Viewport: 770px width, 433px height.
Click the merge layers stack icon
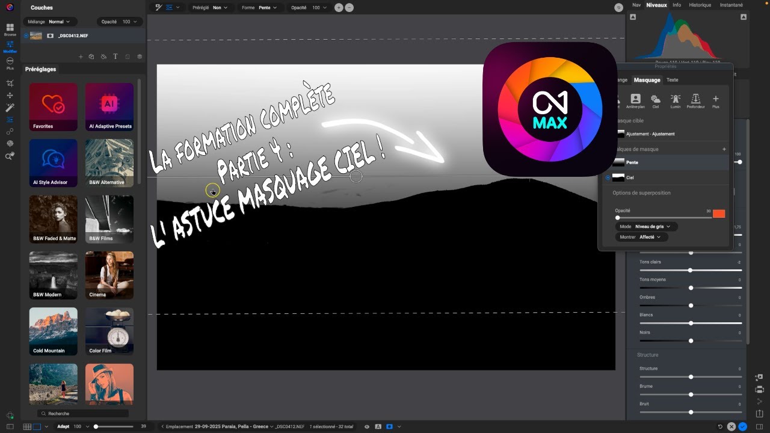click(139, 57)
